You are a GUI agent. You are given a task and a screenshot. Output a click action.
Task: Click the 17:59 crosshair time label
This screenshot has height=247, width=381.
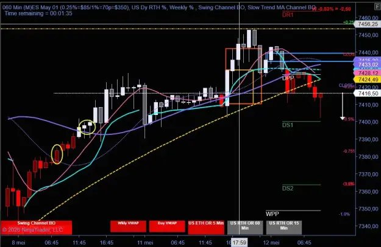[x=240, y=242]
